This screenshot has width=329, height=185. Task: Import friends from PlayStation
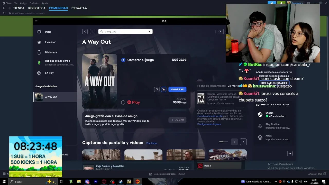pos(274,126)
